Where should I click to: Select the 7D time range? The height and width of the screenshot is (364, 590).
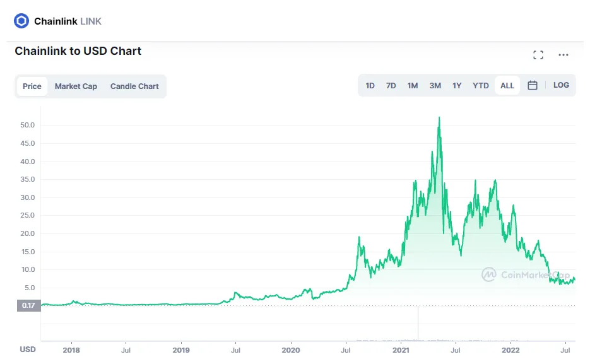pyautogui.click(x=391, y=86)
